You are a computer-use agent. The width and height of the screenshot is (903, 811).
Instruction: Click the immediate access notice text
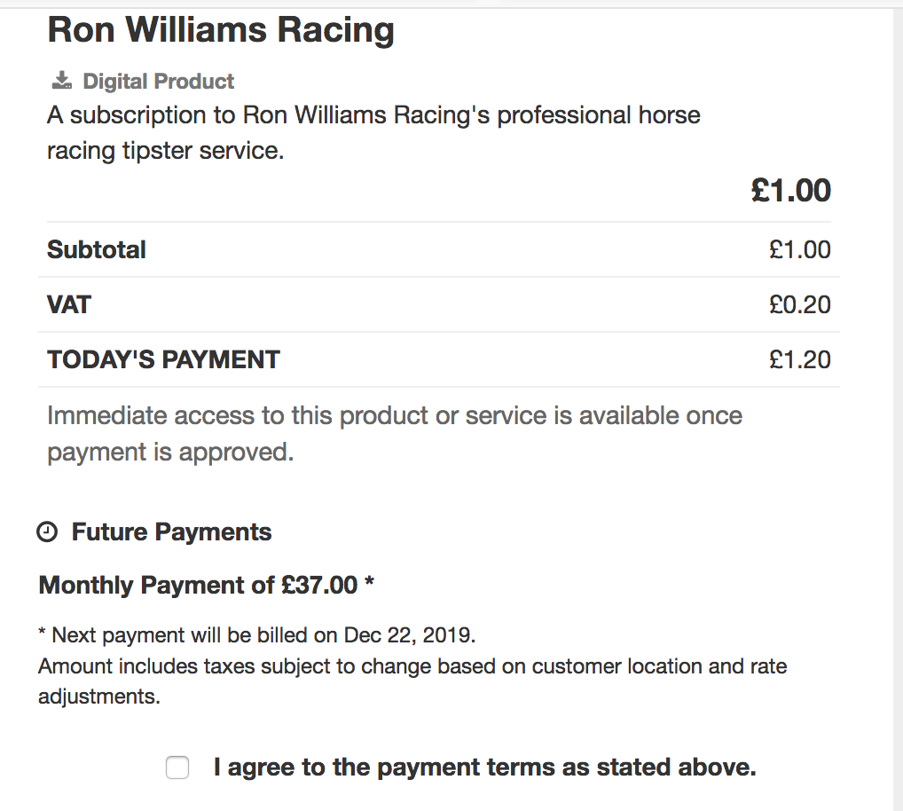click(x=395, y=433)
